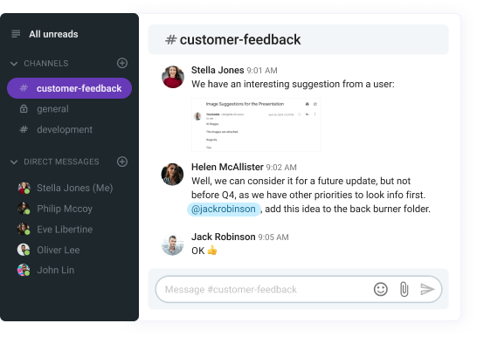The height and width of the screenshot is (337, 477).
Task: Click Jack Robinson's avatar in chat
Action: coord(172,244)
